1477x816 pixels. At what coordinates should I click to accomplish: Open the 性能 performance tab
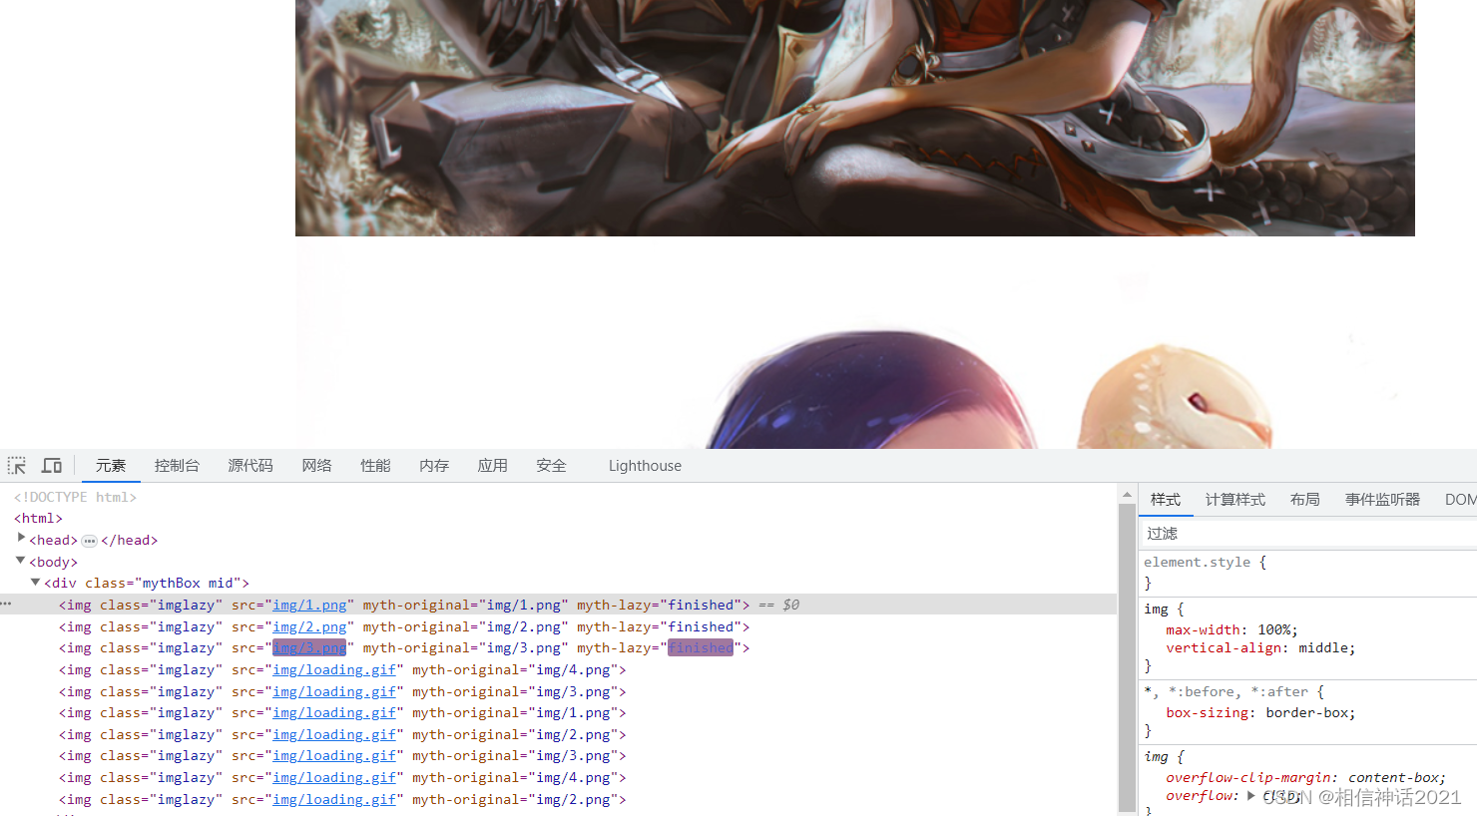[376, 466]
